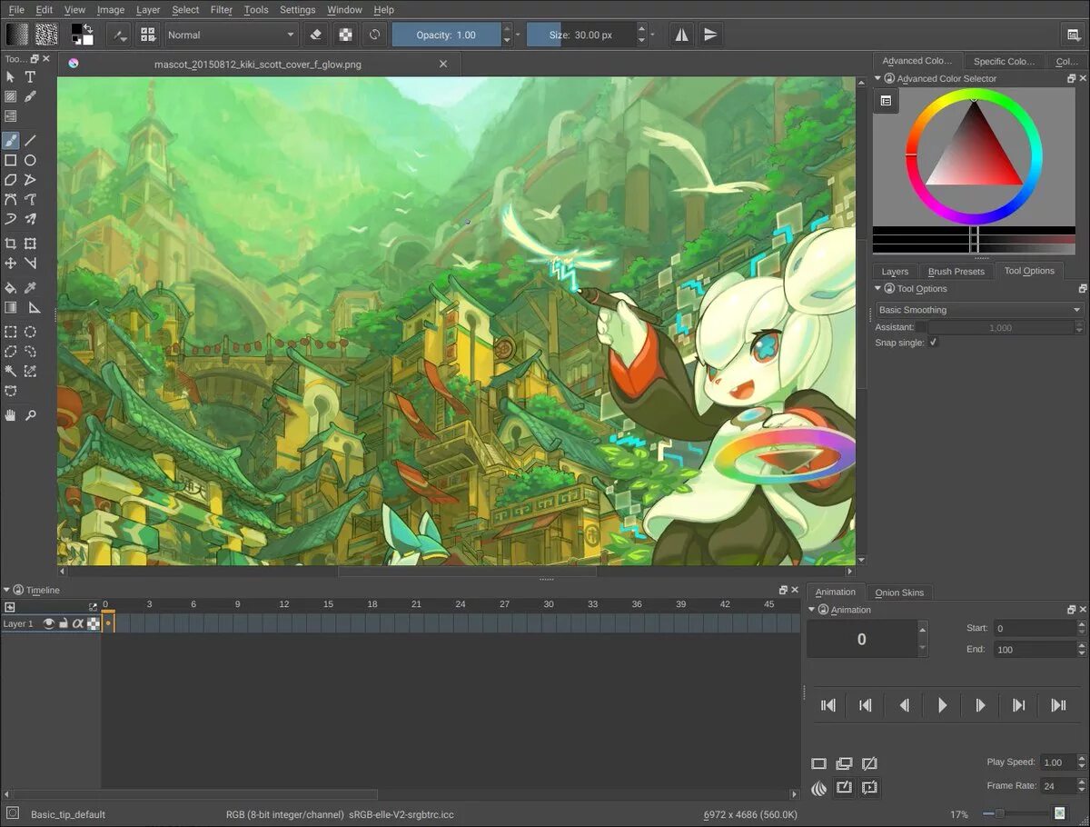The height and width of the screenshot is (827, 1090).
Task: Toggle the Snap single checkbox
Action: coord(933,343)
